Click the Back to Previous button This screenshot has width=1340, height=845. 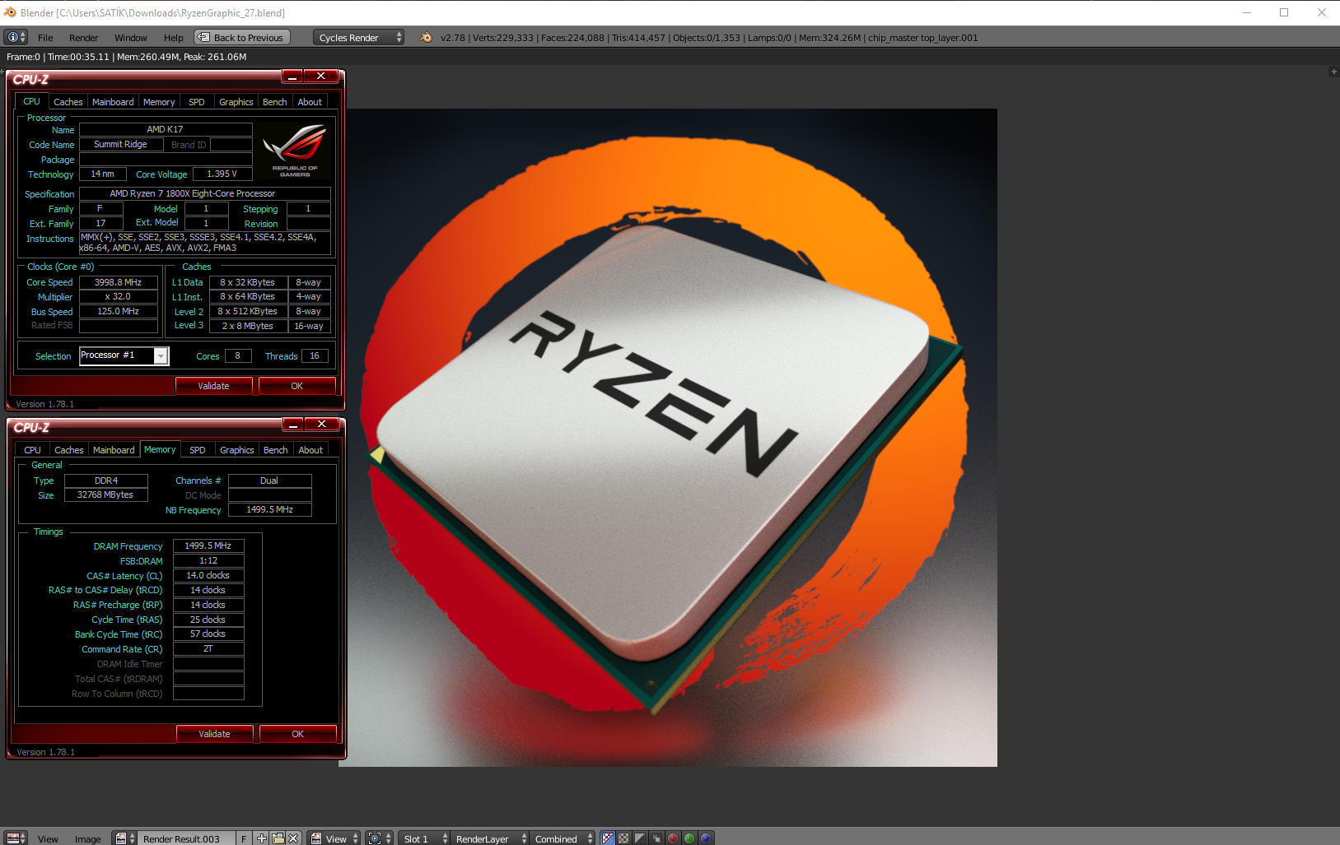(242, 38)
